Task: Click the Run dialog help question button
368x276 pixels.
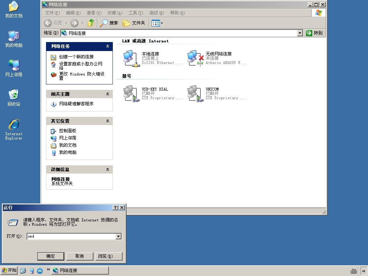Action: (x=115, y=207)
